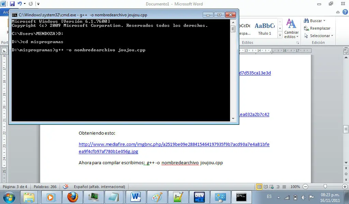
Task: Apply the Título 1 style
Action: 264,29
